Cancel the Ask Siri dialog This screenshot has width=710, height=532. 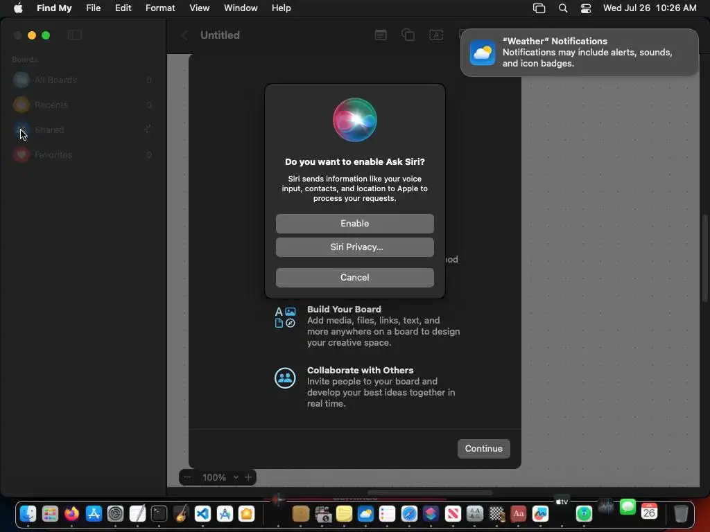coord(354,277)
